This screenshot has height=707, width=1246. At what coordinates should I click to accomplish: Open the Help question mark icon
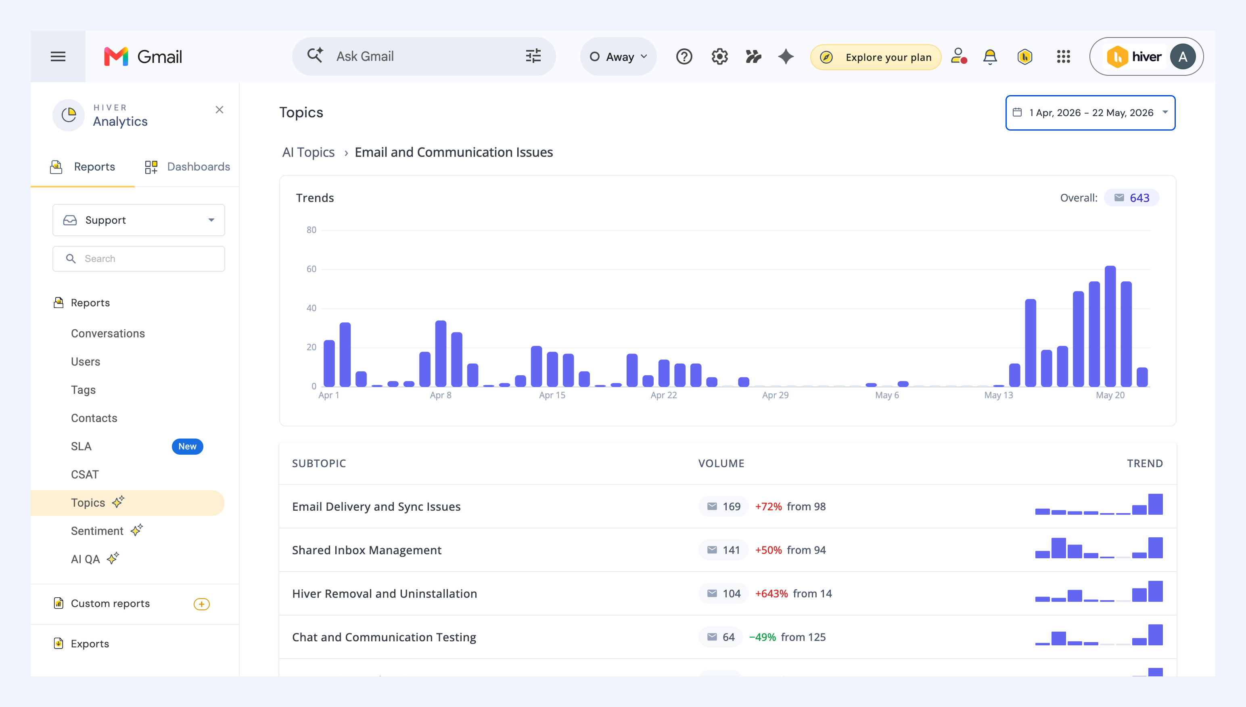pyautogui.click(x=684, y=57)
